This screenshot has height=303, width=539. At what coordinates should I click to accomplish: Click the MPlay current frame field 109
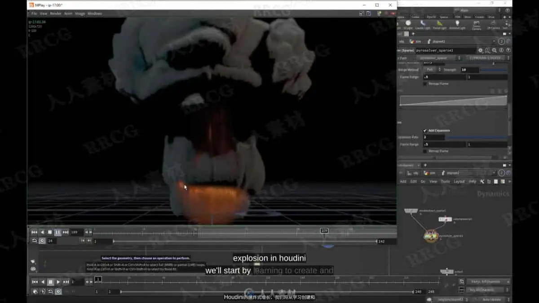[x=76, y=232]
